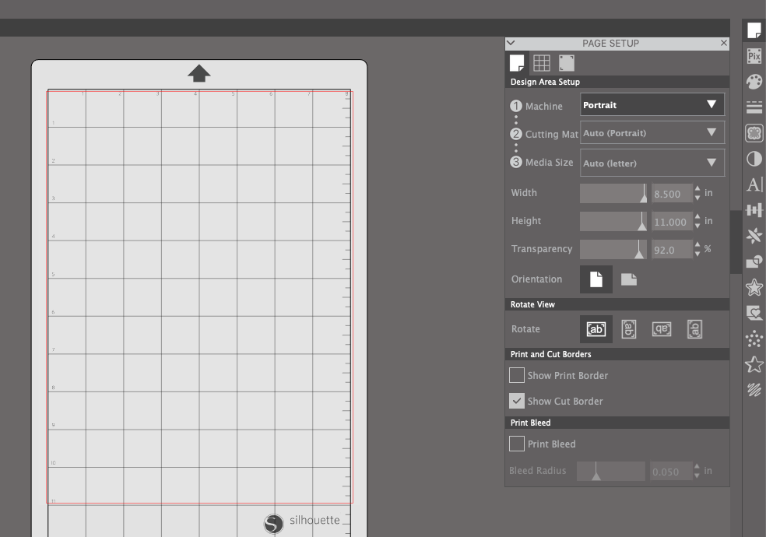
Task: Click the Transparency value field 92.0
Action: (x=672, y=250)
